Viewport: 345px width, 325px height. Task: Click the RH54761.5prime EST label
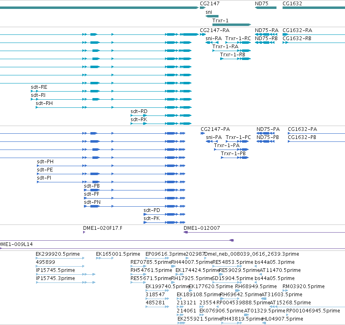pos(151,270)
